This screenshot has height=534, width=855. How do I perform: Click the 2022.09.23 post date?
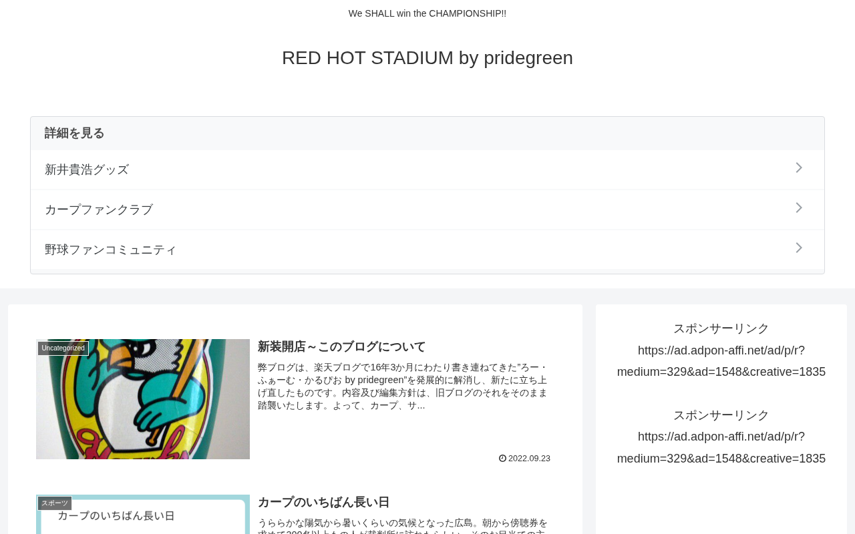pos(529,459)
